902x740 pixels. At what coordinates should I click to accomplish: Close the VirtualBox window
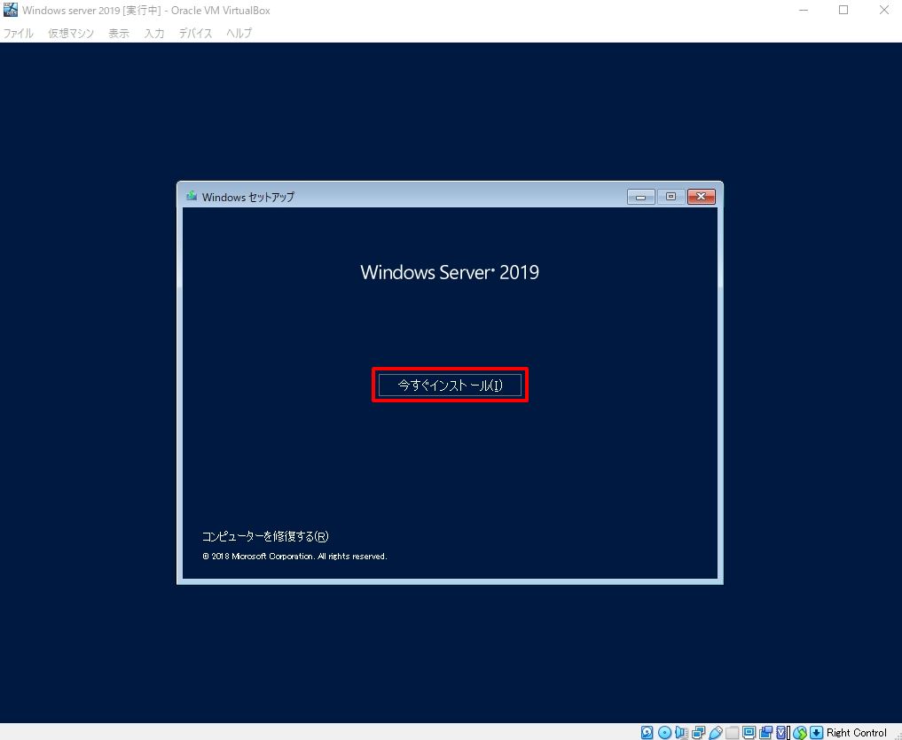[x=884, y=10]
